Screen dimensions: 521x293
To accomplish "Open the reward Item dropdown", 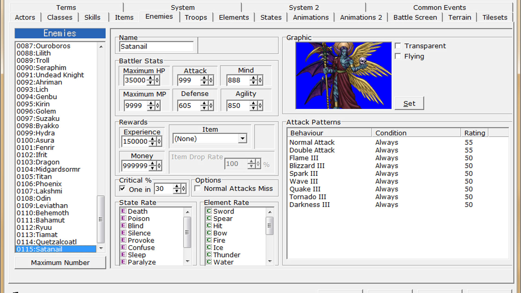I will (242, 139).
